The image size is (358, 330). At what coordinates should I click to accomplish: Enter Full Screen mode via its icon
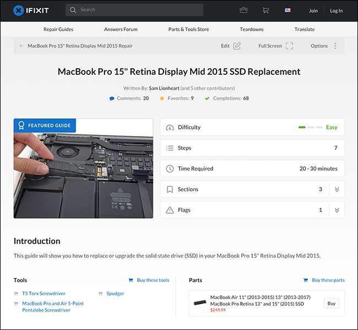pos(289,46)
